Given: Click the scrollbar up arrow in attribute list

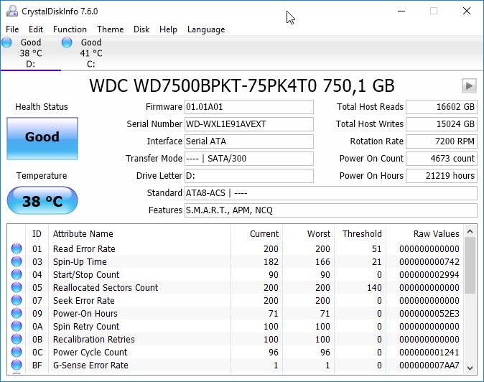Looking at the screenshot, I should coord(470,231).
